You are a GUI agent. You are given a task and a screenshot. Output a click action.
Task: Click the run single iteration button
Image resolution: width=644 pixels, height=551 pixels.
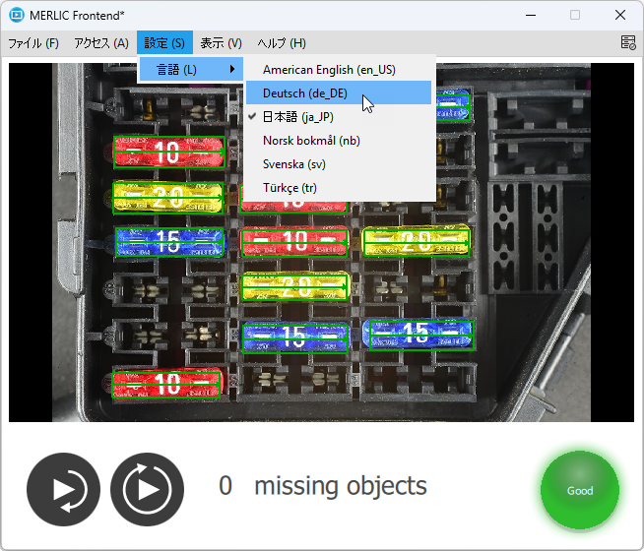pos(63,489)
